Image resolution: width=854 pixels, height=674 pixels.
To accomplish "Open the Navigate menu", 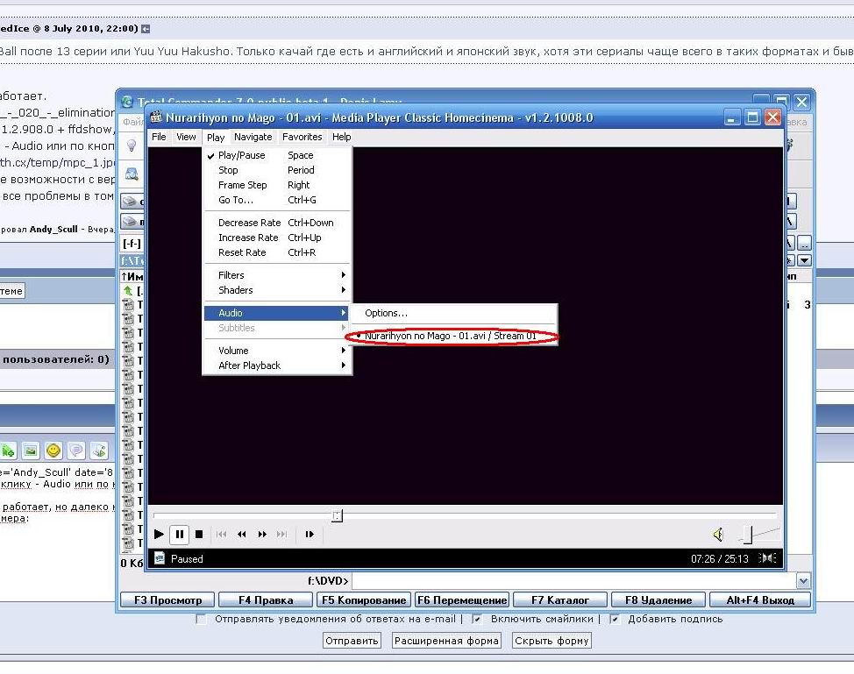I will (x=253, y=137).
